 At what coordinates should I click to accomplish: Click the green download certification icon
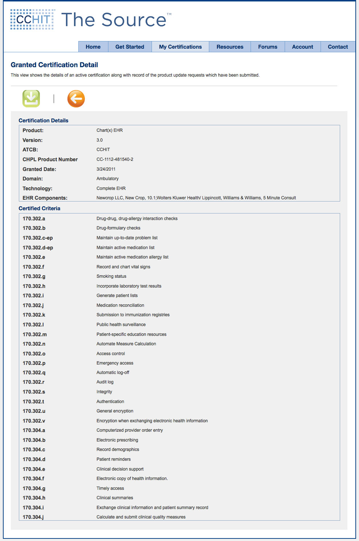pyautogui.click(x=31, y=98)
